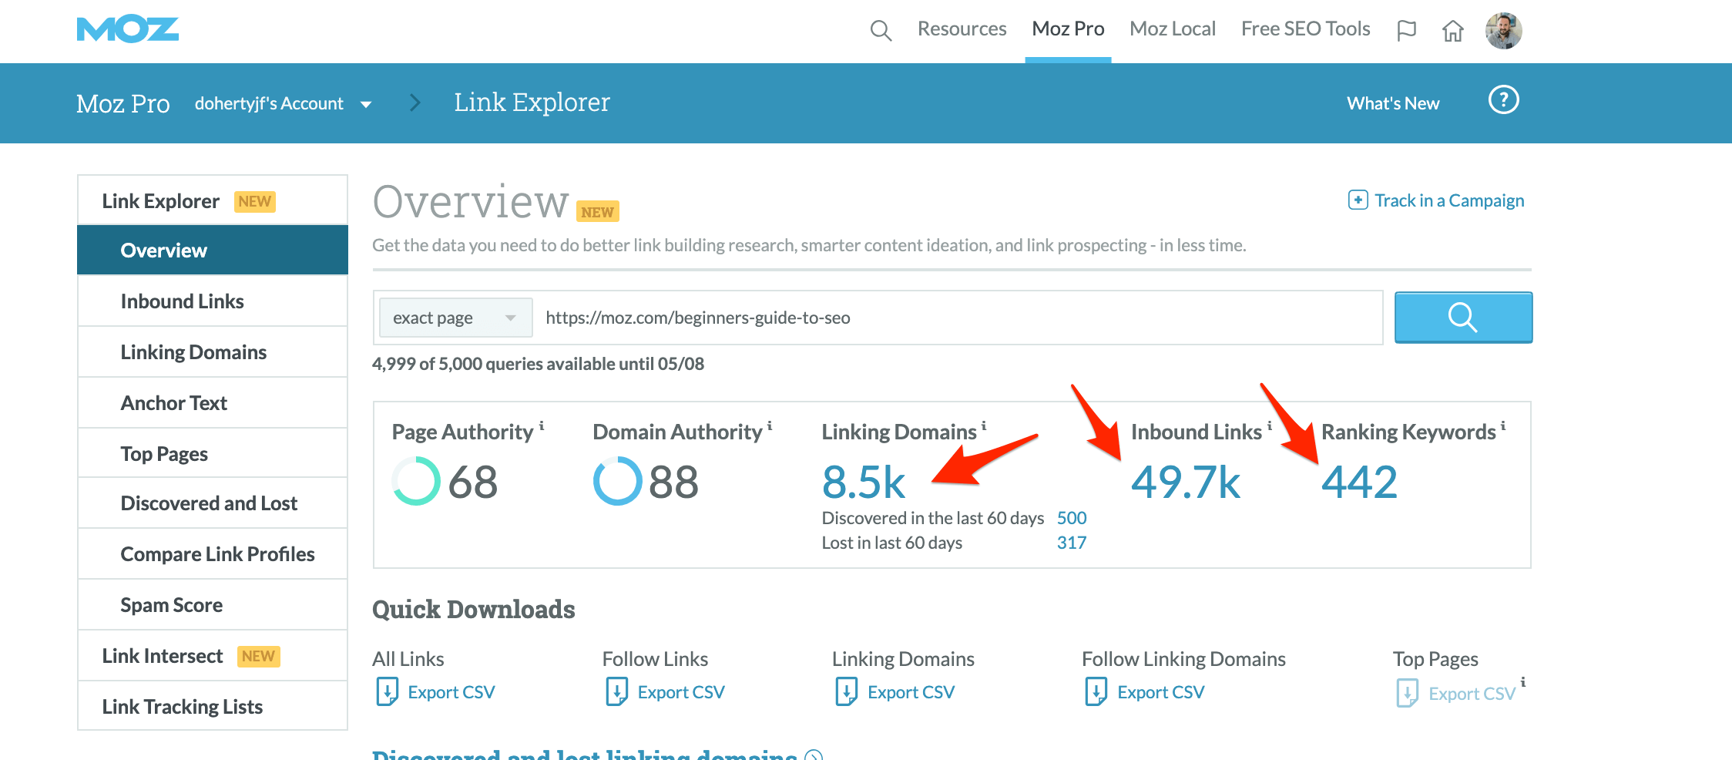
Task: Open Link Intersect sidebar item
Action: pos(213,655)
